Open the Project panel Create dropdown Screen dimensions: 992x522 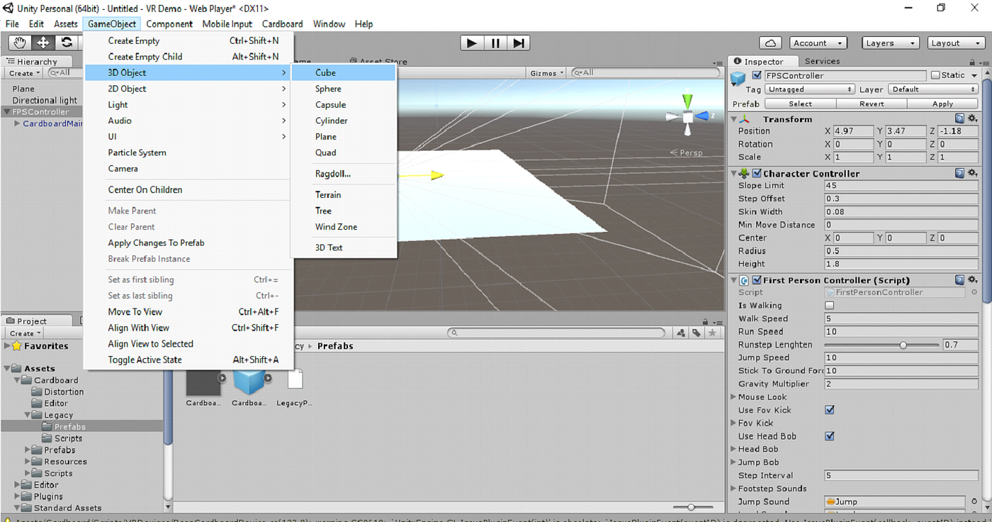coord(25,333)
